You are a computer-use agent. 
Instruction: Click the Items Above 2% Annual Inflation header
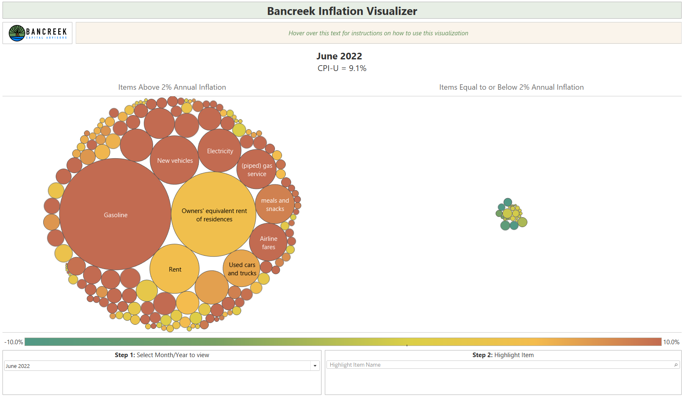pos(172,87)
